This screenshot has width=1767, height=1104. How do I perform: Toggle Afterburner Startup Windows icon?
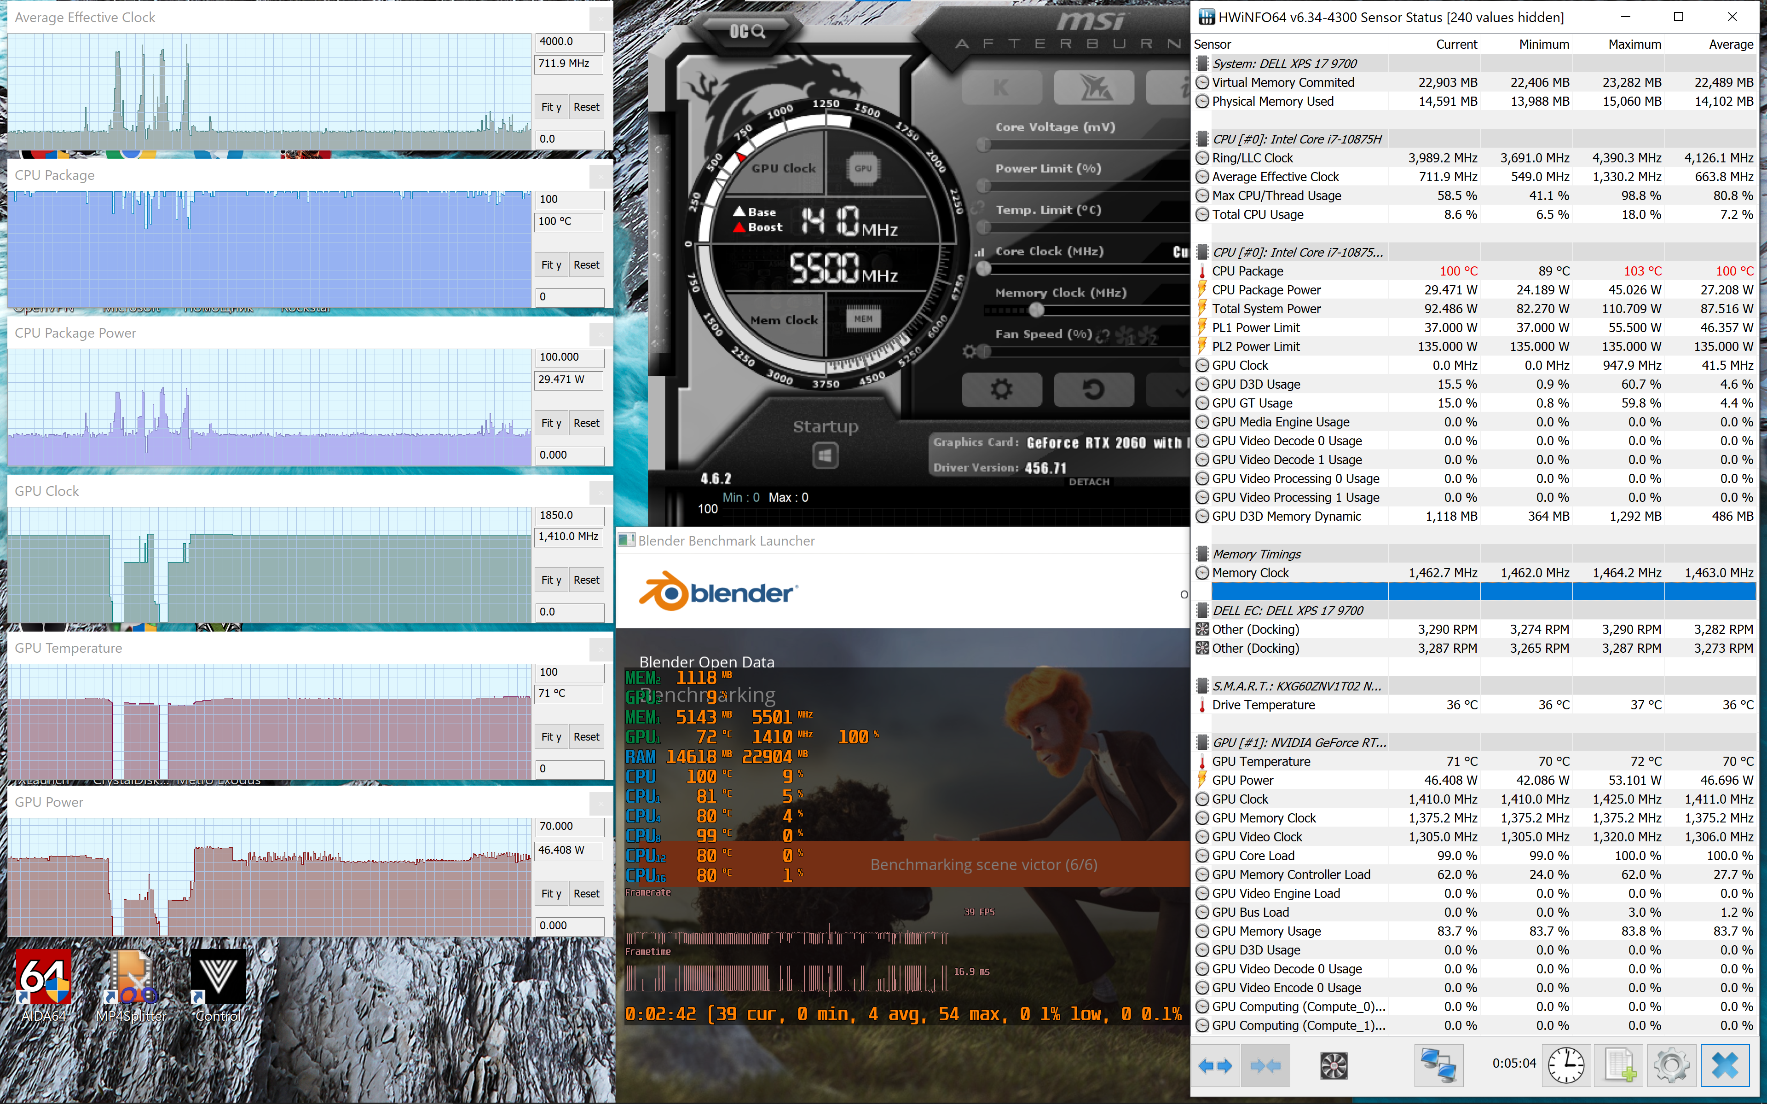click(x=825, y=456)
